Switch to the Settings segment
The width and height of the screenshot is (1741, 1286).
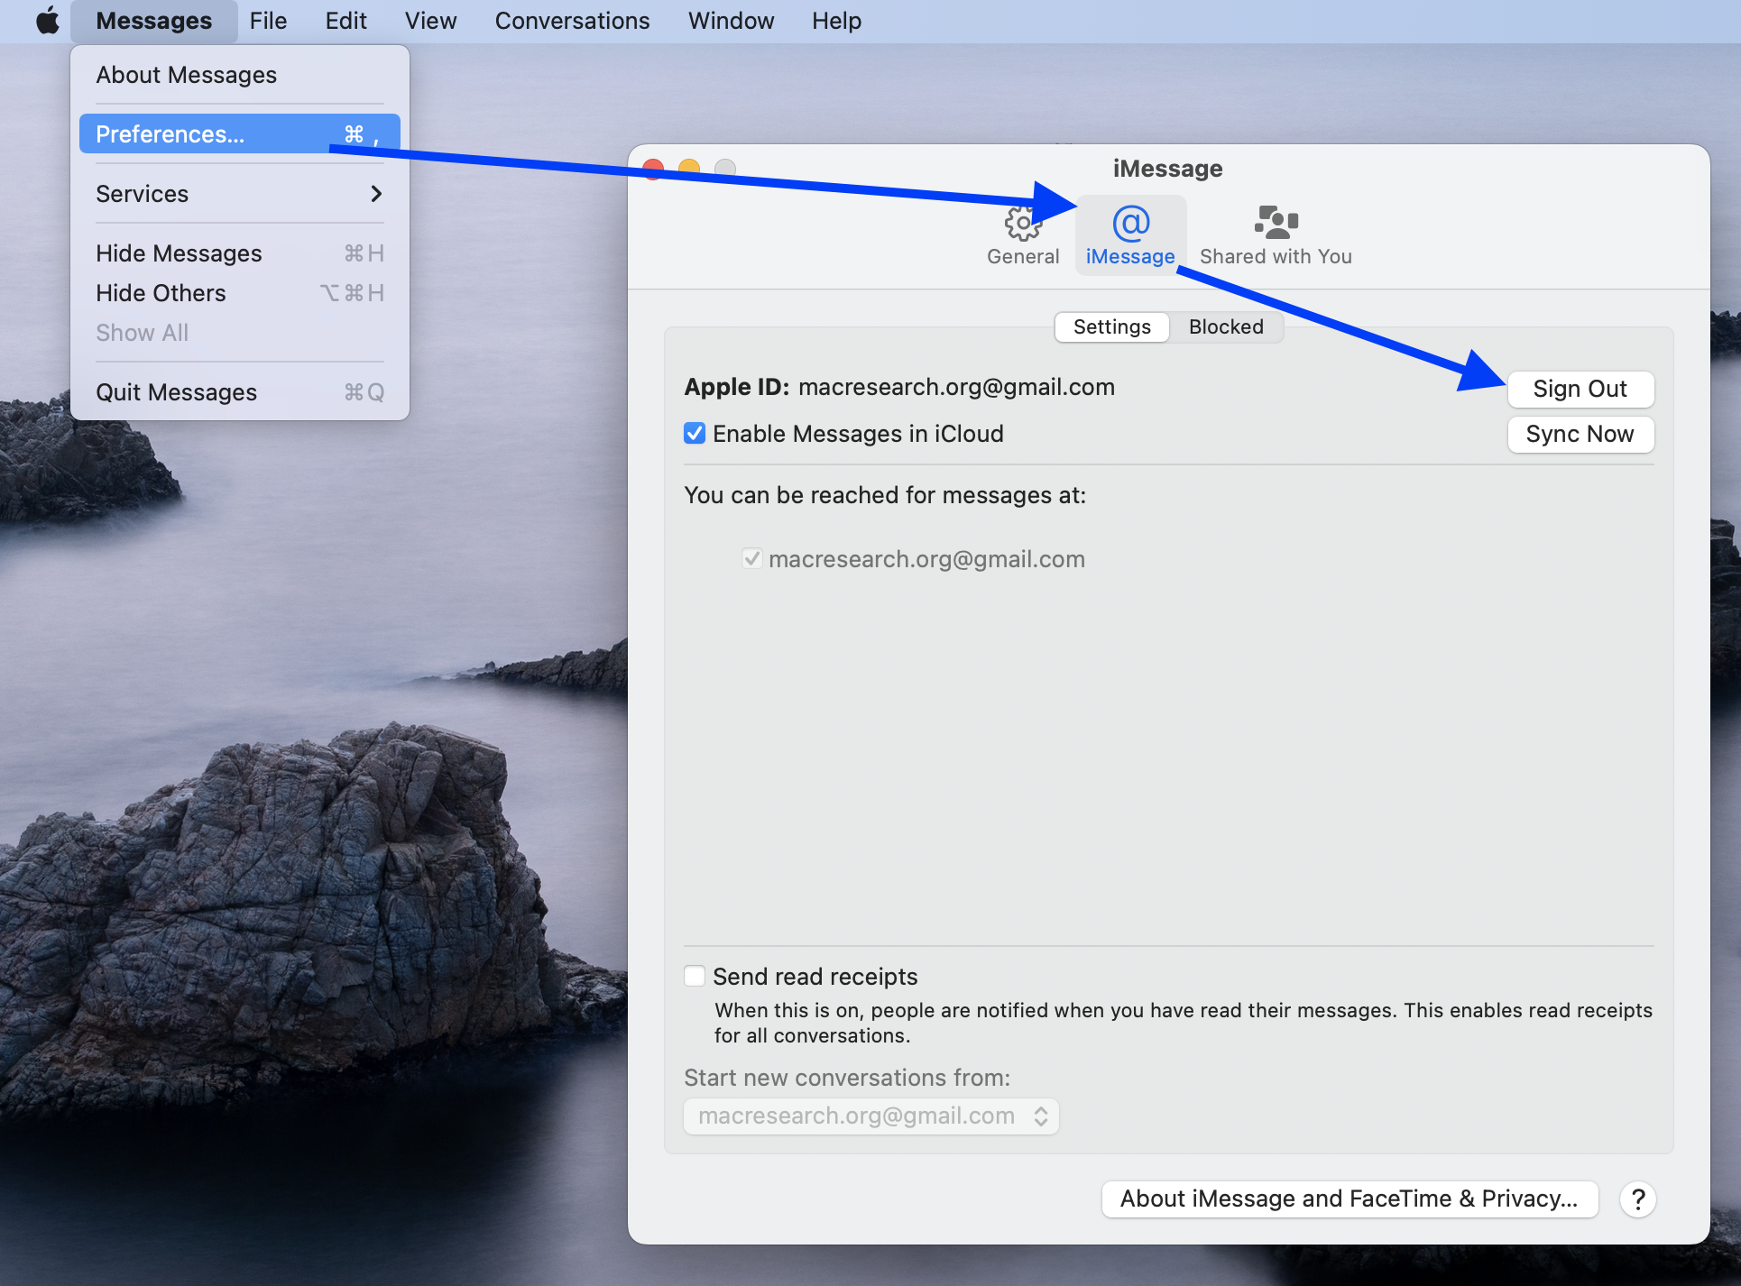click(1112, 326)
